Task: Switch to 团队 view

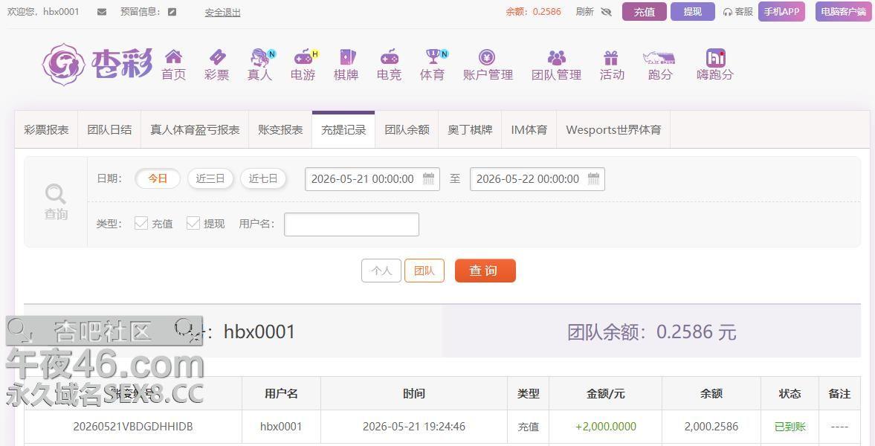Action: 424,271
